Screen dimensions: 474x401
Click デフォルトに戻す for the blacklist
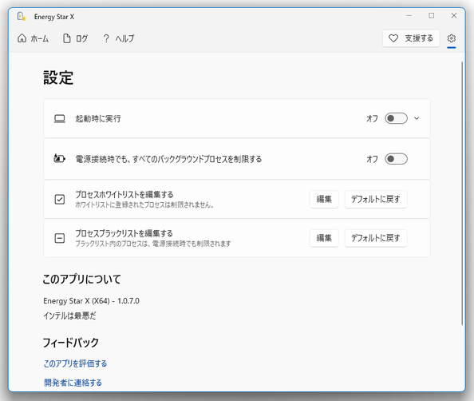pyautogui.click(x=376, y=238)
